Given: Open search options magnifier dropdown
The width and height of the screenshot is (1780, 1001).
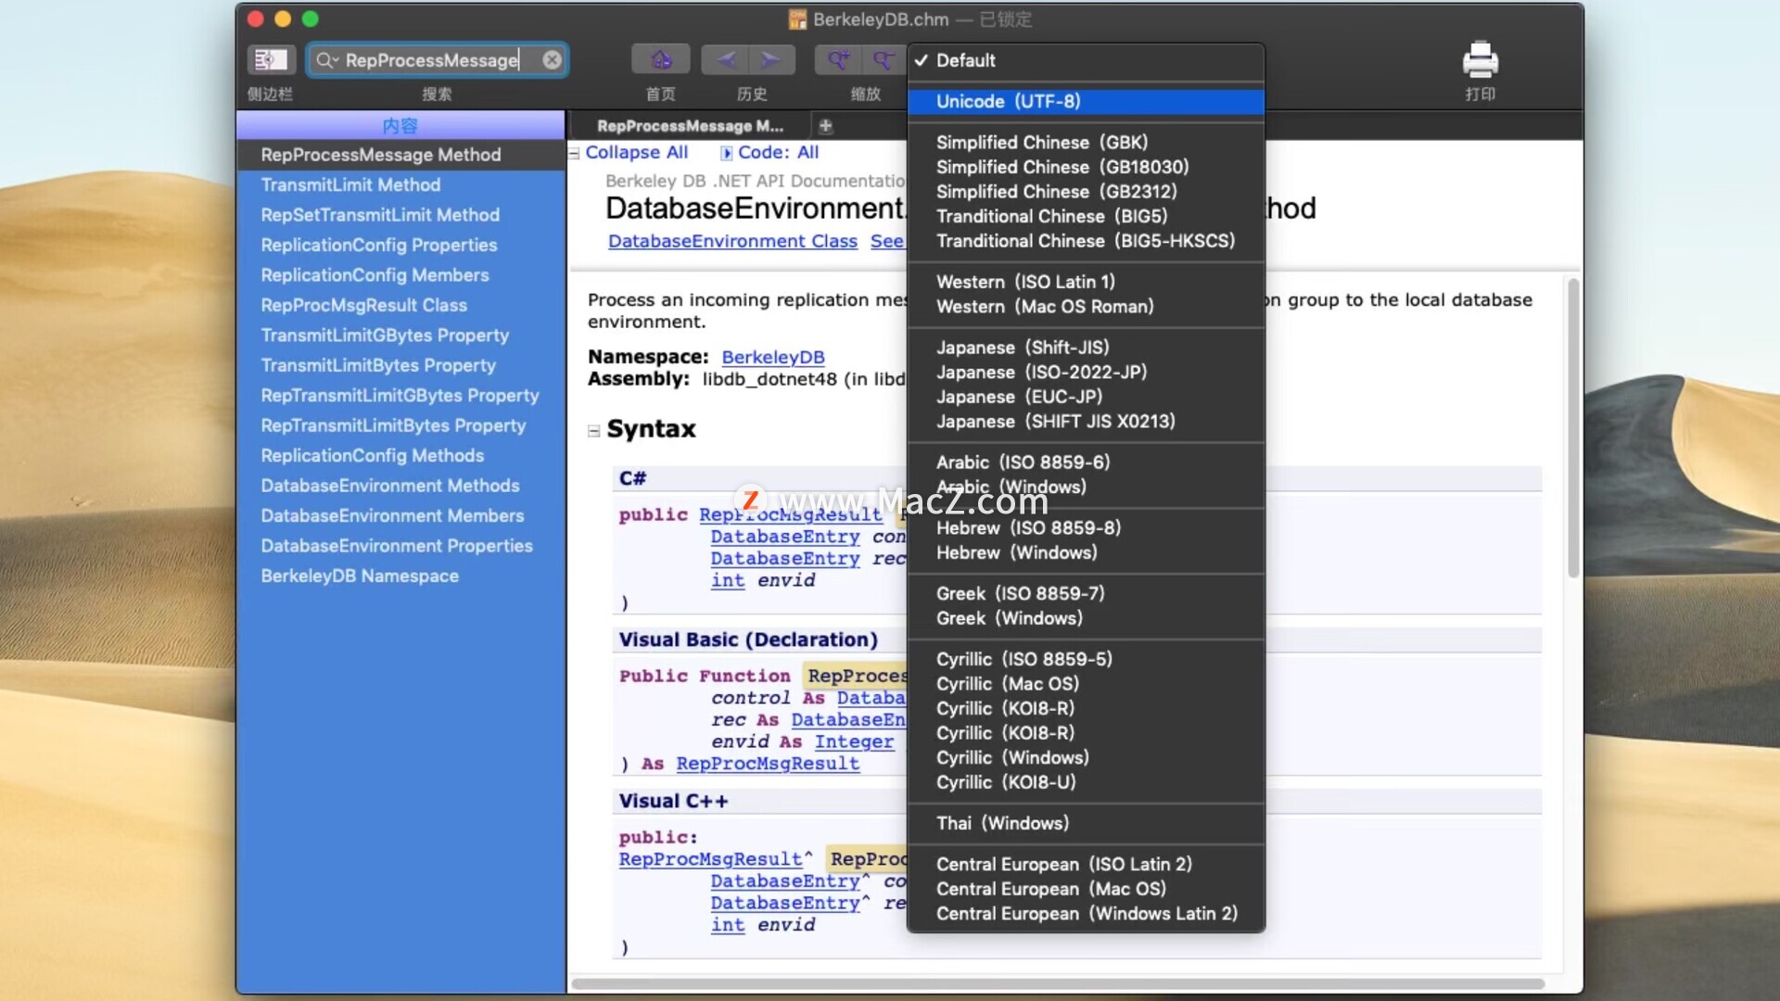Looking at the screenshot, I should (327, 60).
